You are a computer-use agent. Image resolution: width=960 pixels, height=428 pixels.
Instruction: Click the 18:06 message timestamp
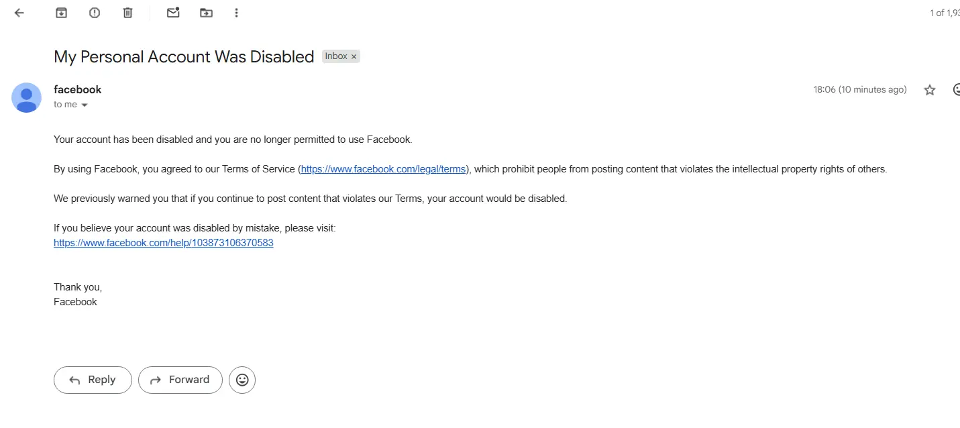[860, 90]
